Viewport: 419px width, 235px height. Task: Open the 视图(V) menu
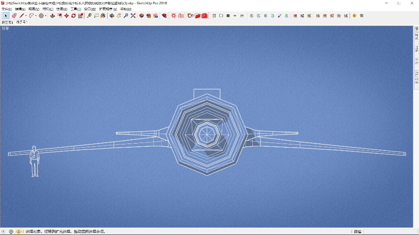[34, 9]
